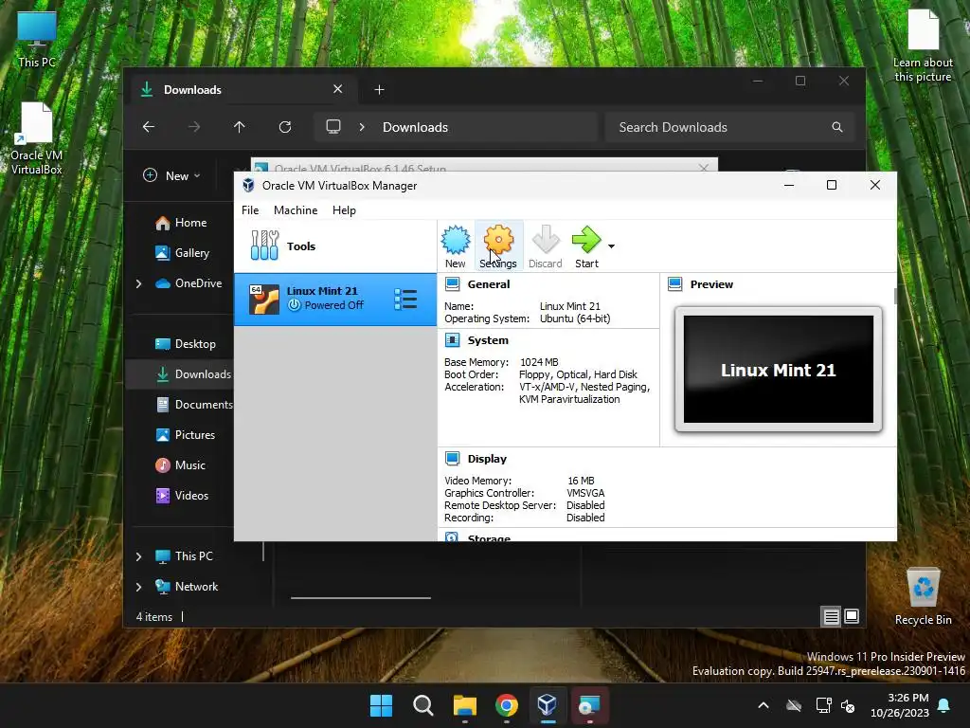
Task: Open the Windows Start menu
Action: coord(381,705)
